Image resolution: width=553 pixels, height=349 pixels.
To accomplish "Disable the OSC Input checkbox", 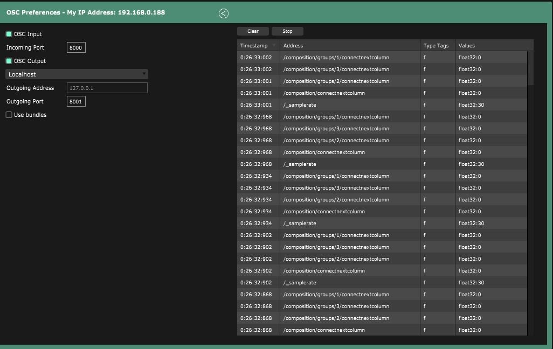I will [x=9, y=34].
